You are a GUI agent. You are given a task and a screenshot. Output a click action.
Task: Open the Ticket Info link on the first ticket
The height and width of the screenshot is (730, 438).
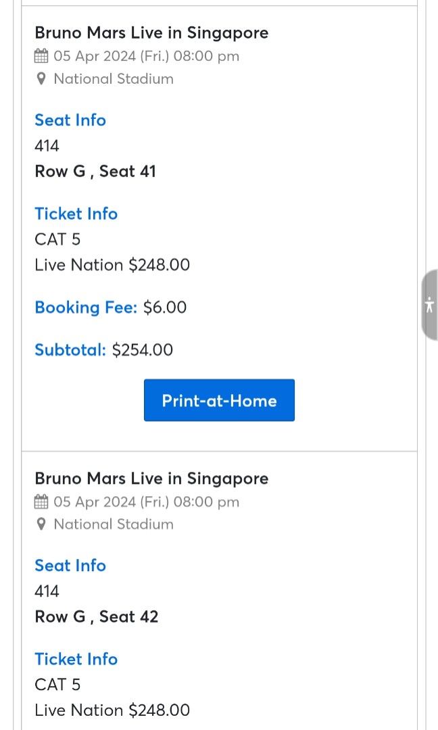point(76,214)
